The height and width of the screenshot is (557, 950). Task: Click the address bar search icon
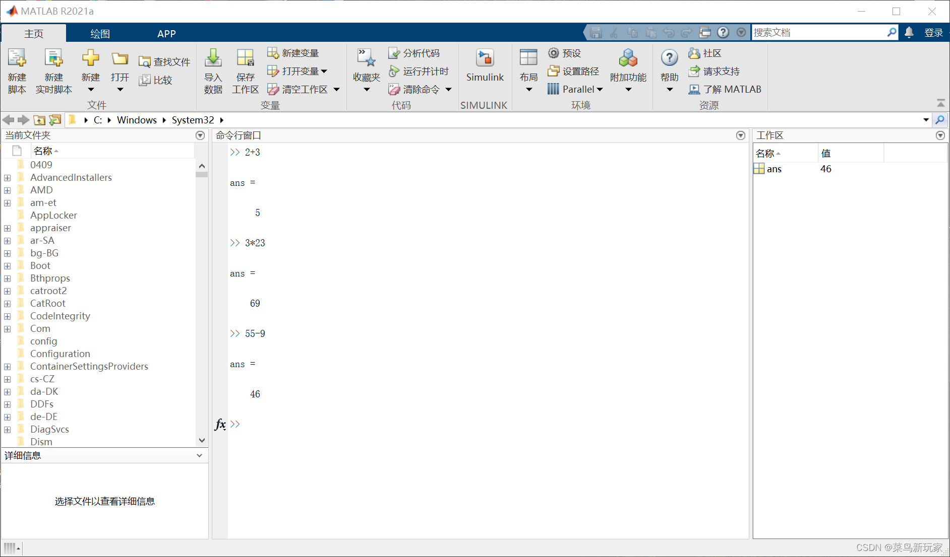coord(939,120)
